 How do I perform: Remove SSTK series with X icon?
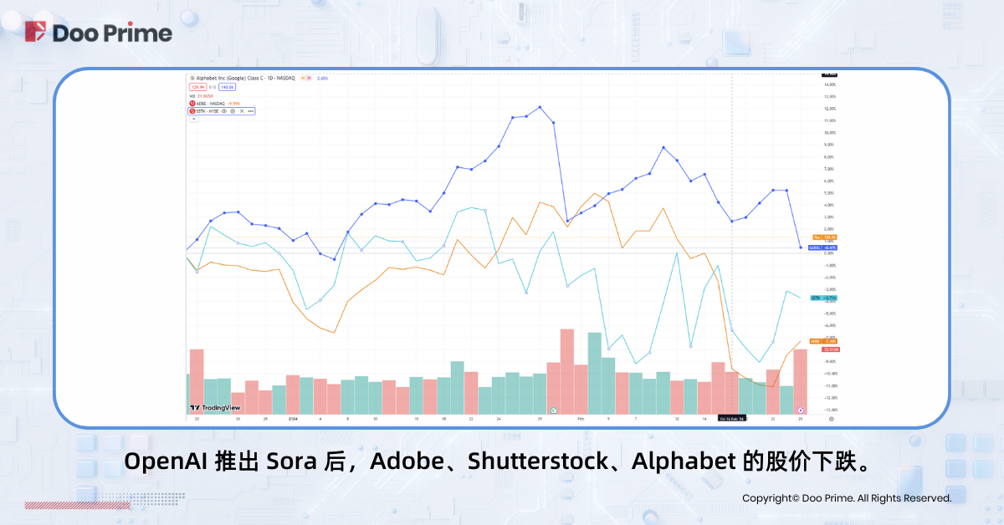point(242,110)
